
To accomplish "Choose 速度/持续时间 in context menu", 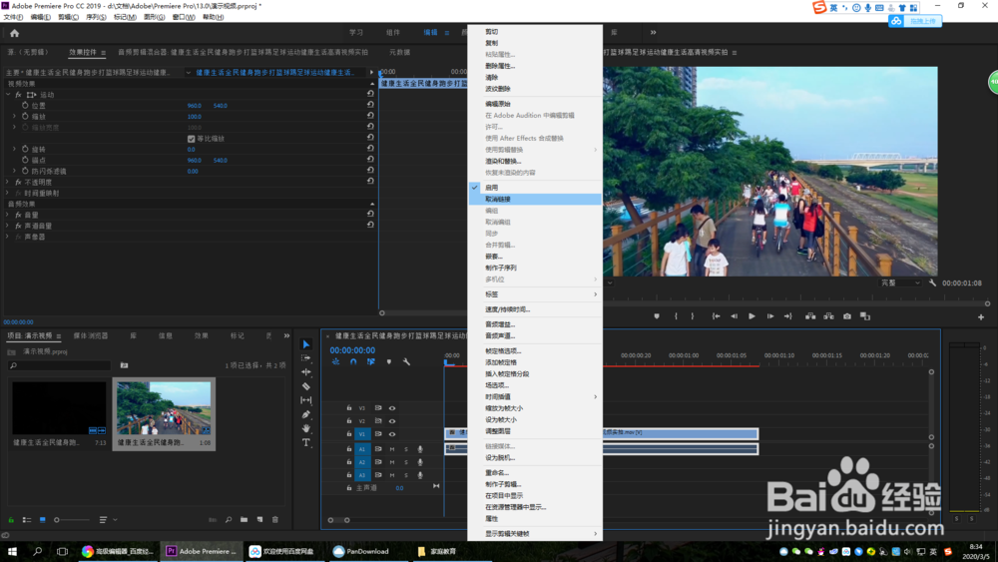I will point(535,309).
